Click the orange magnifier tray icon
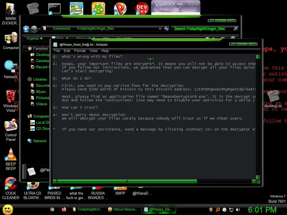This screenshot has width=287, height=215. pos(217,210)
